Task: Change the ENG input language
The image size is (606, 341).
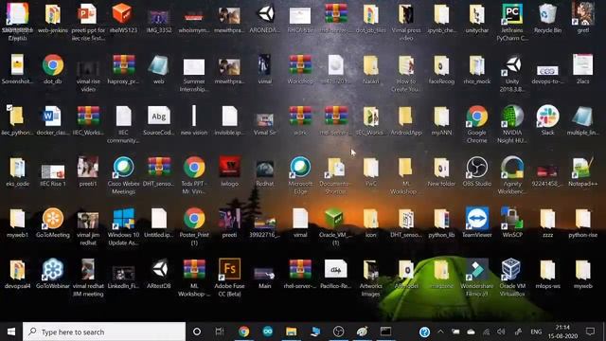Action: (536, 332)
